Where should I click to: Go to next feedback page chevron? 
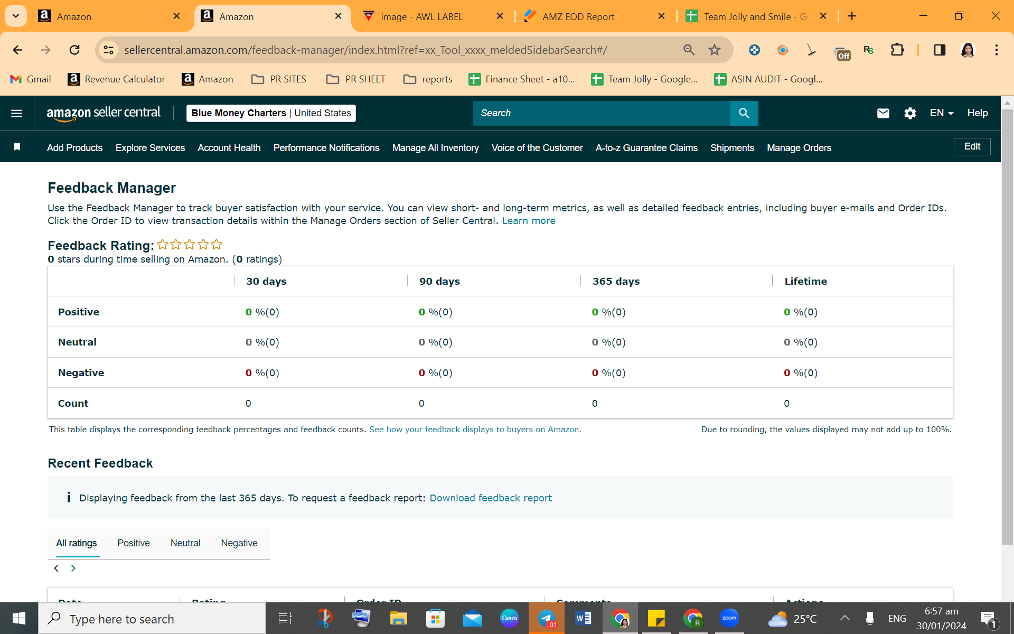(73, 568)
